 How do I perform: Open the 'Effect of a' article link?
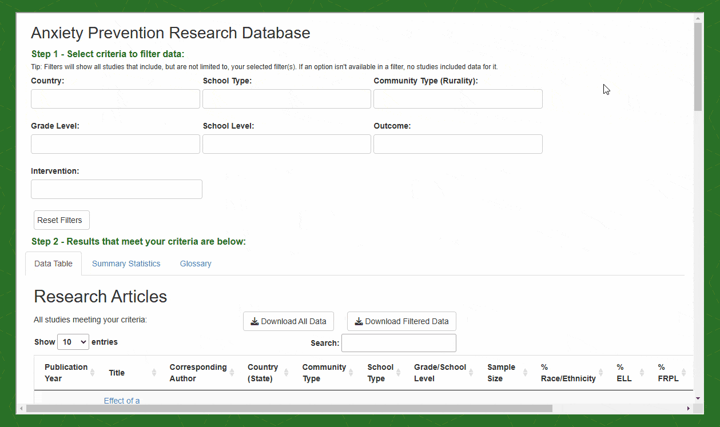[x=122, y=401]
